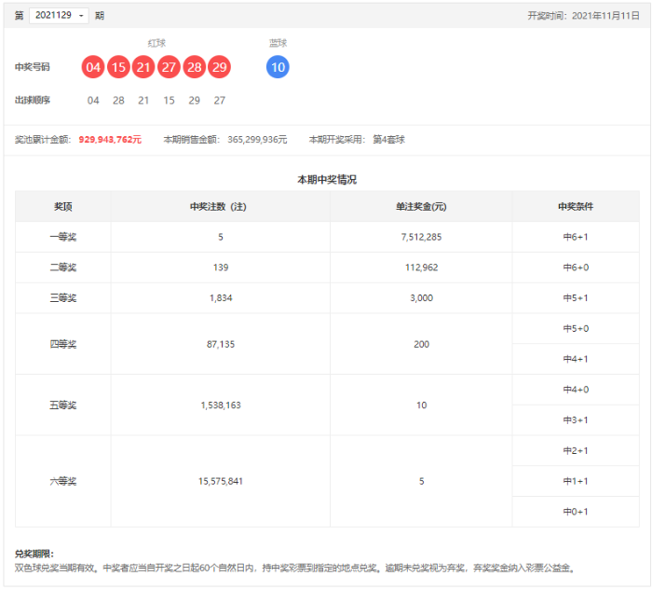The image size is (652, 590).
Task: Click the blue ball numbered 10
Action: pyautogui.click(x=278, y=67)
